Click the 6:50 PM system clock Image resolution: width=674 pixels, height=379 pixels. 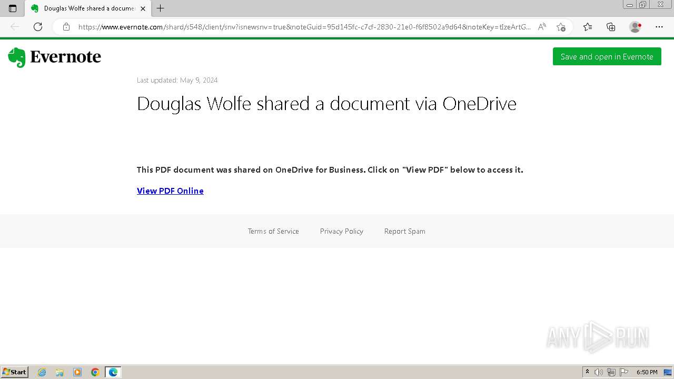click(x=647, y=372)
